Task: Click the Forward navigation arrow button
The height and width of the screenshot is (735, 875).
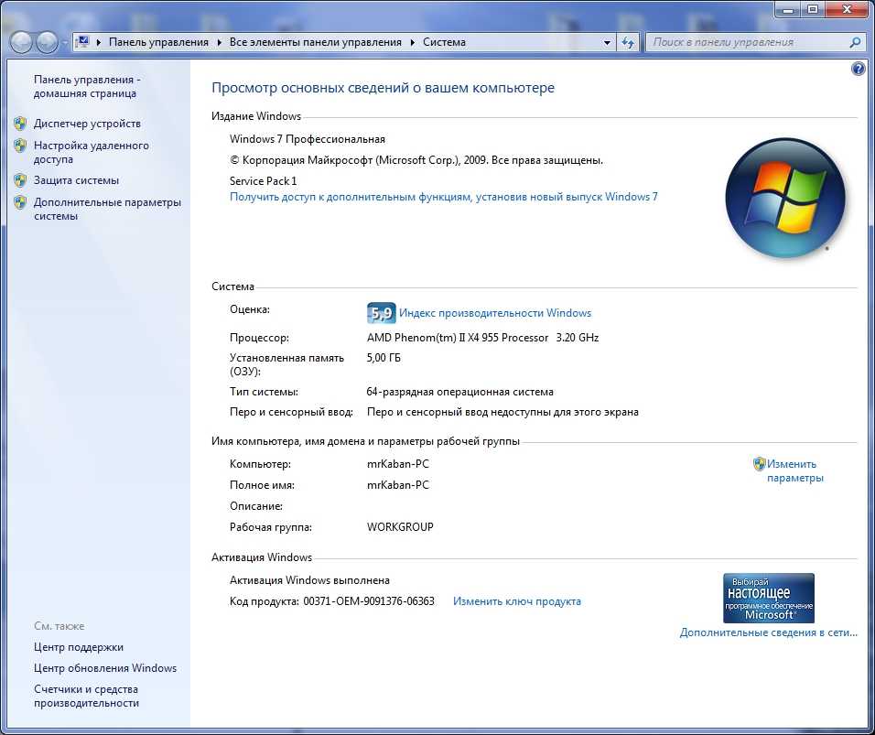Action: coord(47,42)
